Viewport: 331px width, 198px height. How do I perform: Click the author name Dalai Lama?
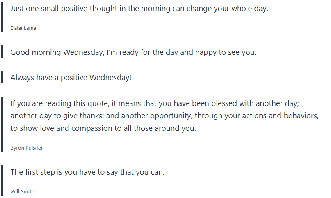[23, 28]
